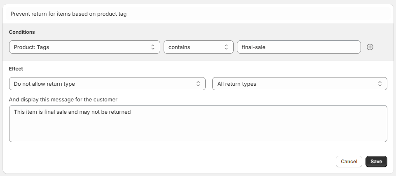
Task: Click chevron arrows on 'All return types' selector
Action: coord(380,84)
